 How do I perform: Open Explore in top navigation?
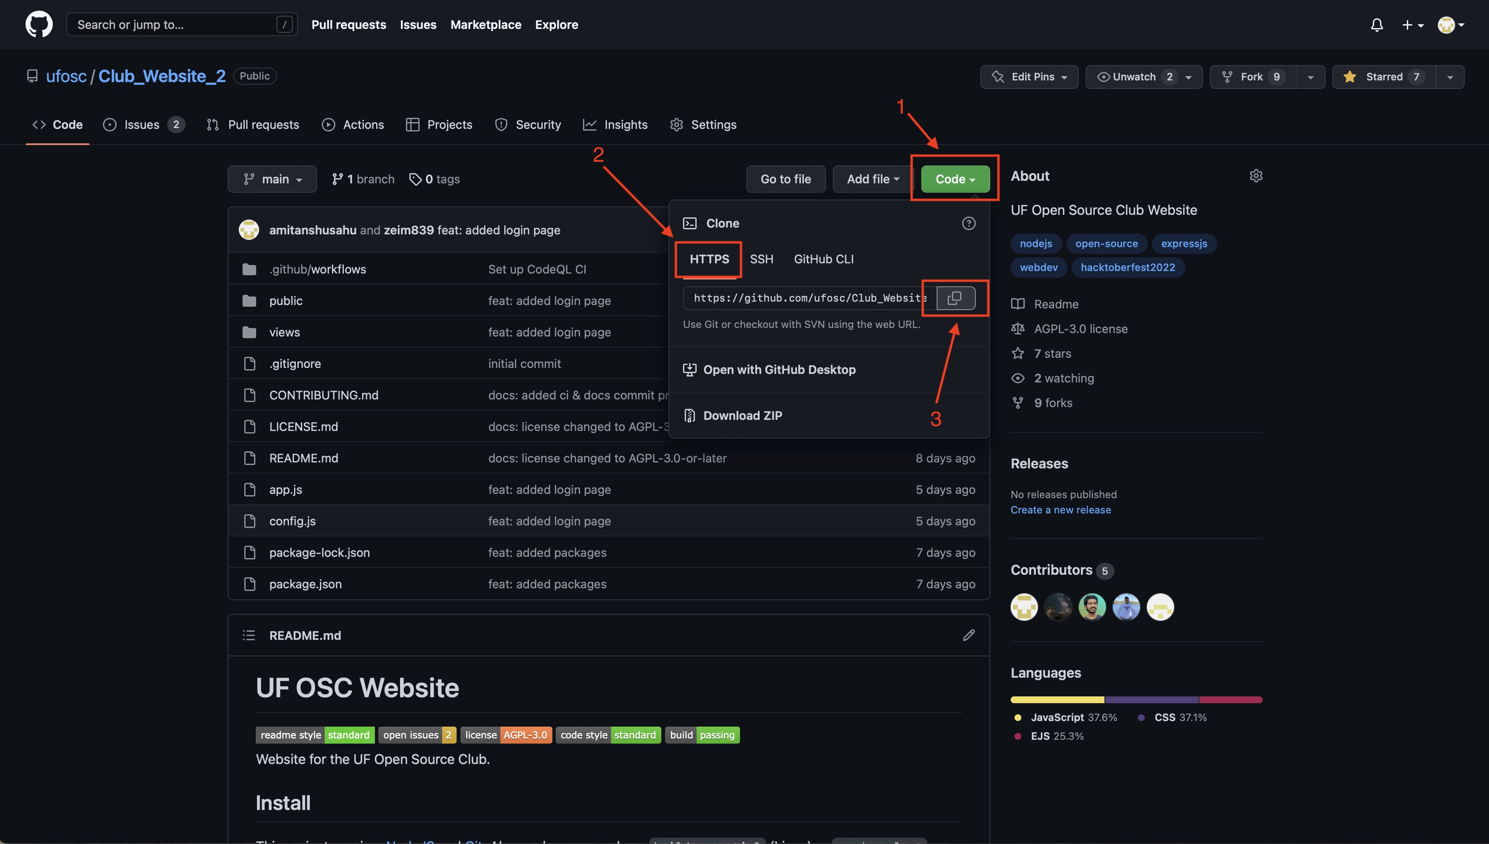tap(556, 24)
